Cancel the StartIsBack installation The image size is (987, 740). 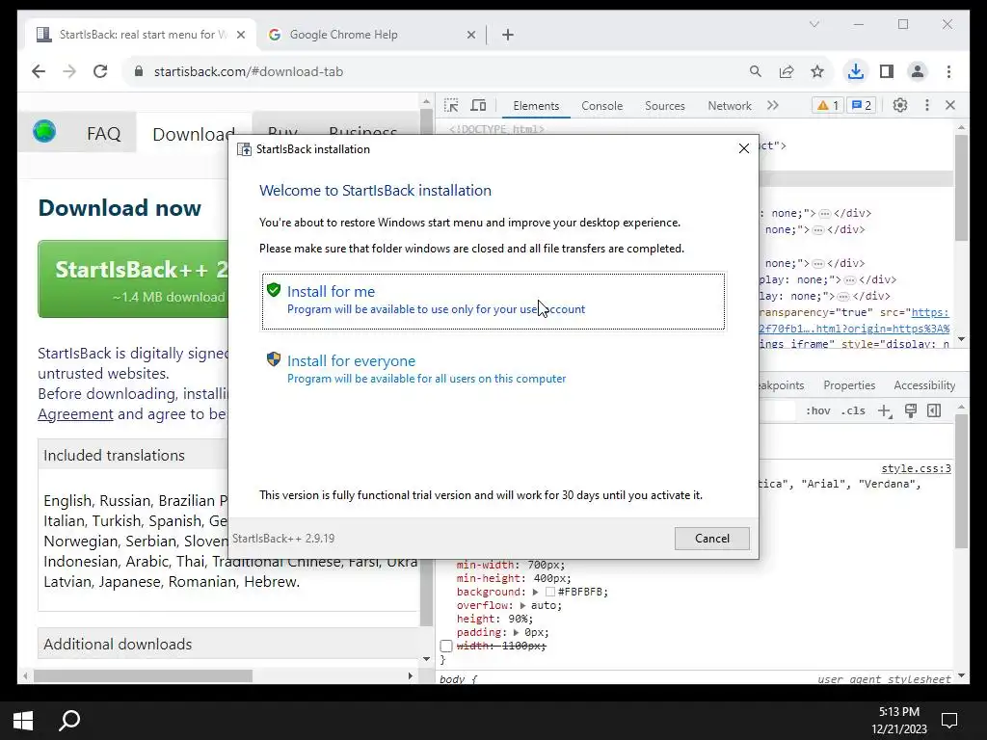click(x=712, y=538)
